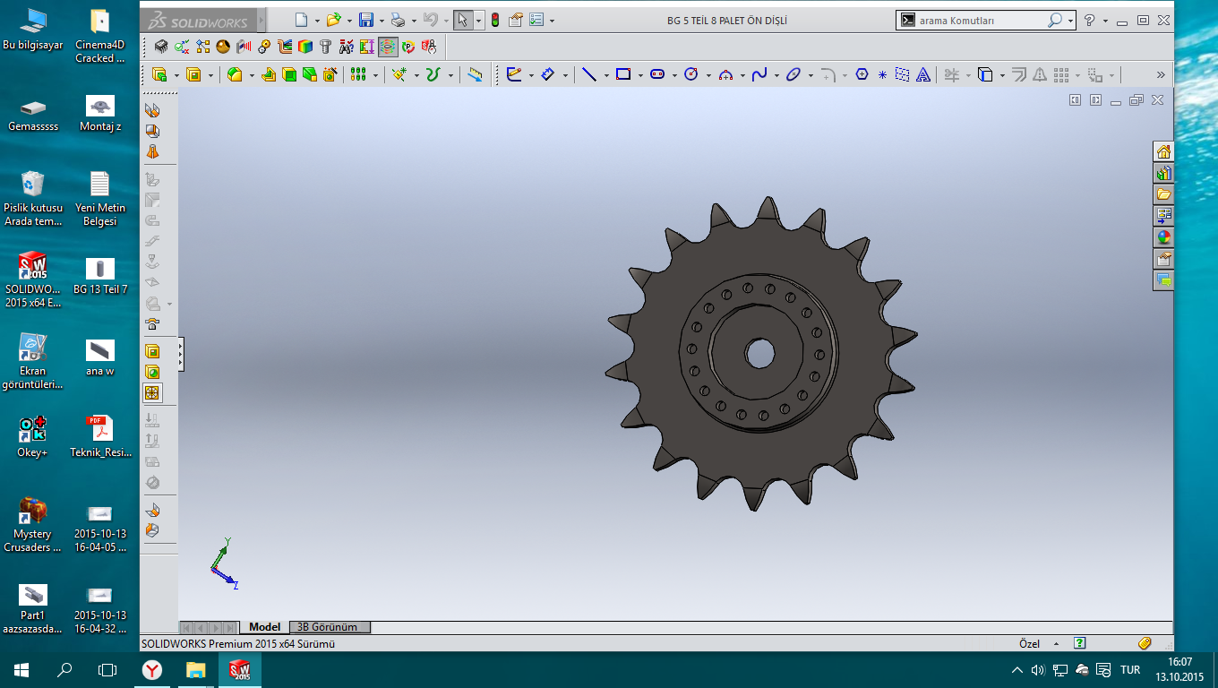
Task: Pick the Spline sketch tool
Action: 759,75
